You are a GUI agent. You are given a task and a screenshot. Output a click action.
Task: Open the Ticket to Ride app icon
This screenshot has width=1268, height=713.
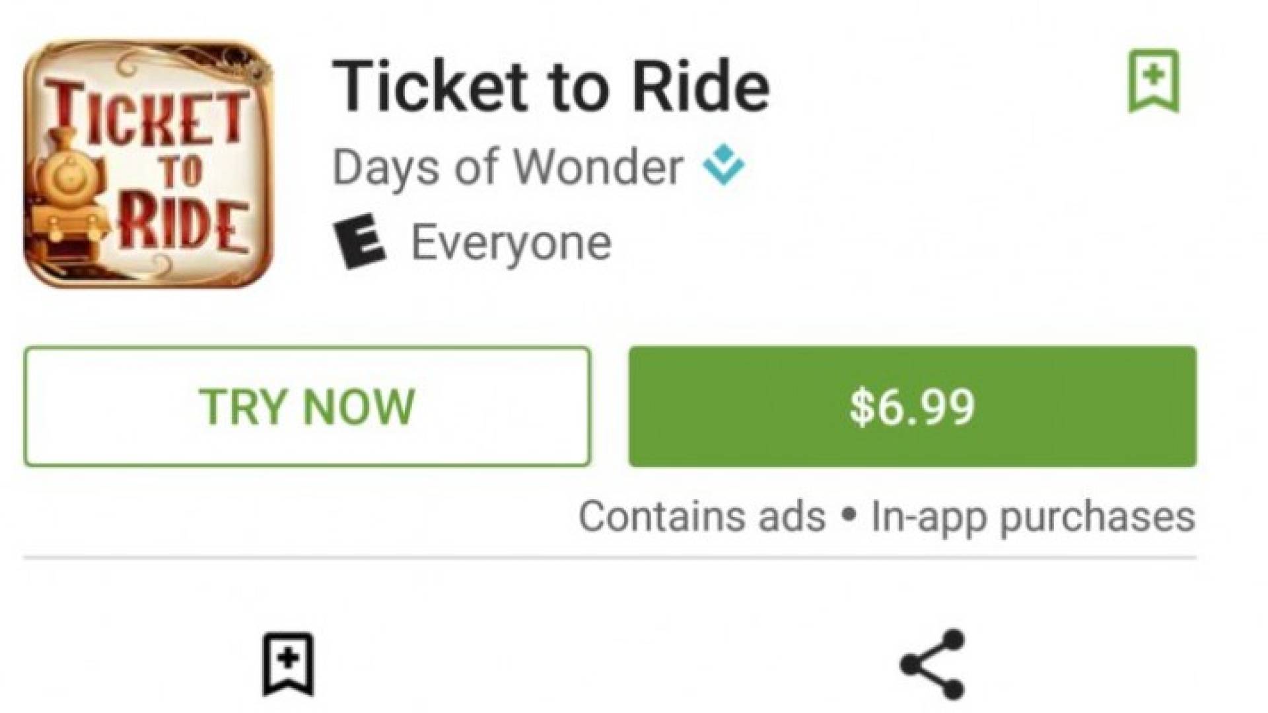point(148,164)
